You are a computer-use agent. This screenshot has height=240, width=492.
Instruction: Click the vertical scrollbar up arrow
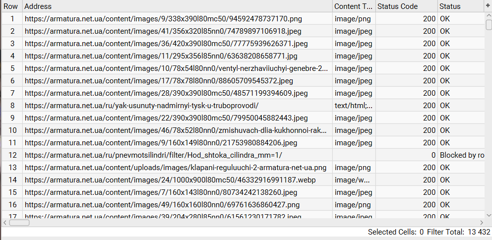click(x=489, y=15)
